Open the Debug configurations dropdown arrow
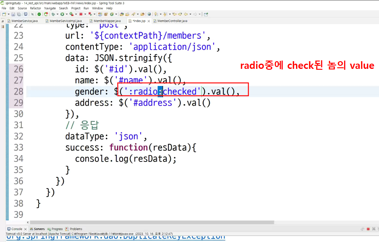The width and height of the screenshot is (379, 242). [58, 14]
